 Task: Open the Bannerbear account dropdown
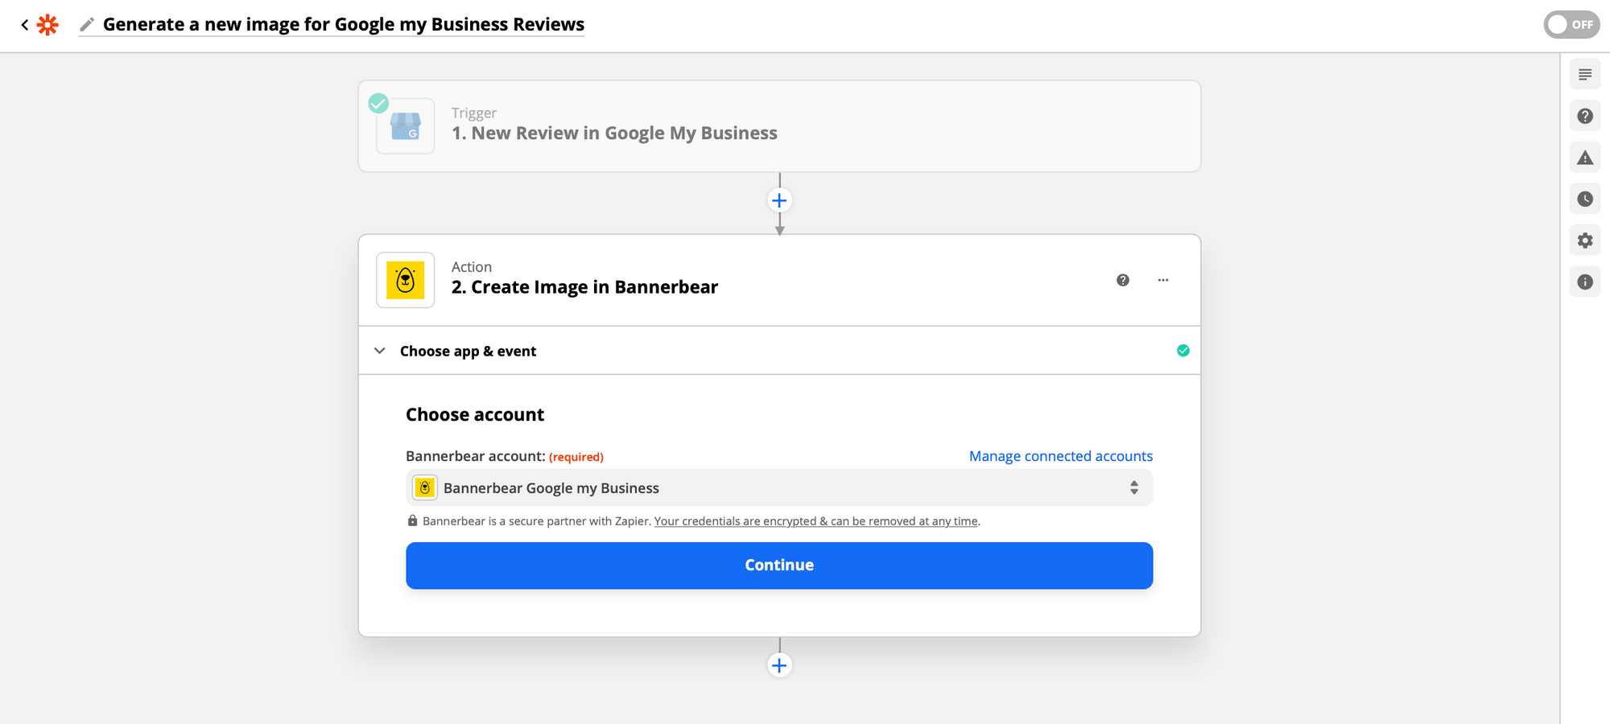point(779,488)
